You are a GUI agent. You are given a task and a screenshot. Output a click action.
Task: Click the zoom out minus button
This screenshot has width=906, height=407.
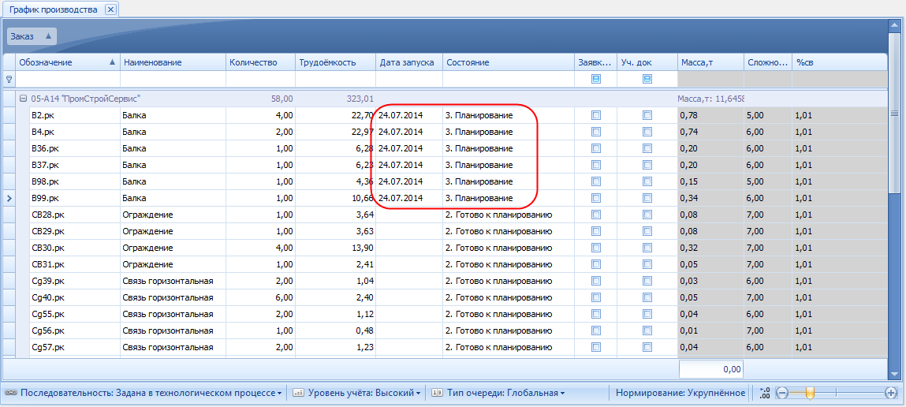click(781, 393)
